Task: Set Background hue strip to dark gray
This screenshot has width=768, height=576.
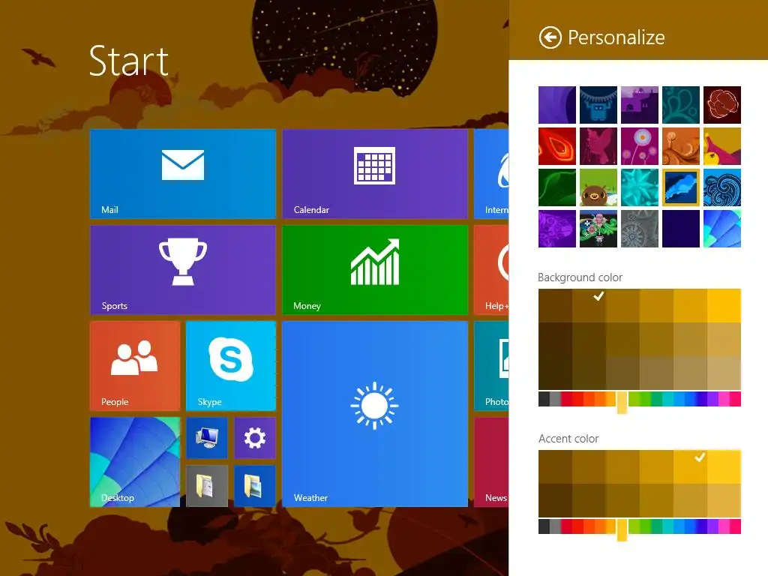Action: [544, 399]
